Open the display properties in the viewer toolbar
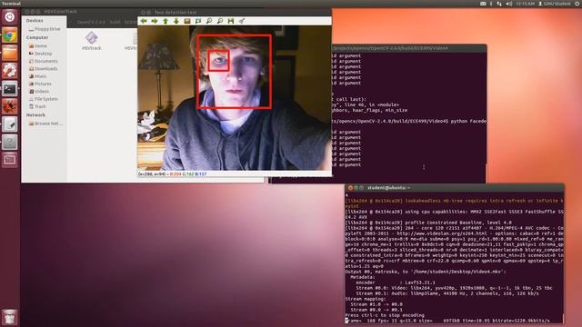582x327 pixels. [x=242, y=21]
